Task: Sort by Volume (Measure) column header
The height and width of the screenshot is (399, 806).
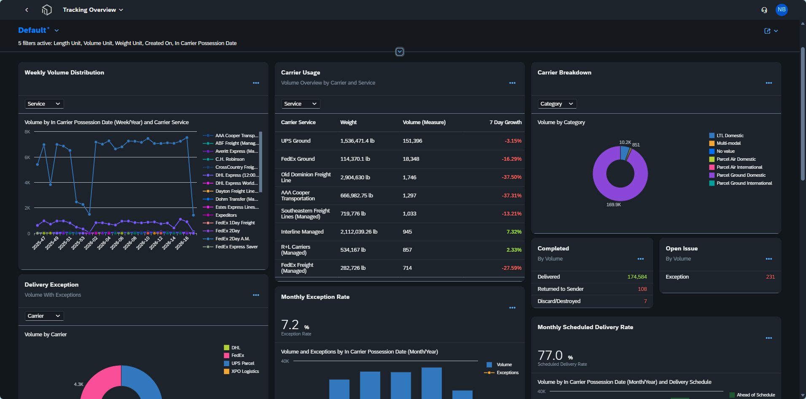Action: (424, 122)
